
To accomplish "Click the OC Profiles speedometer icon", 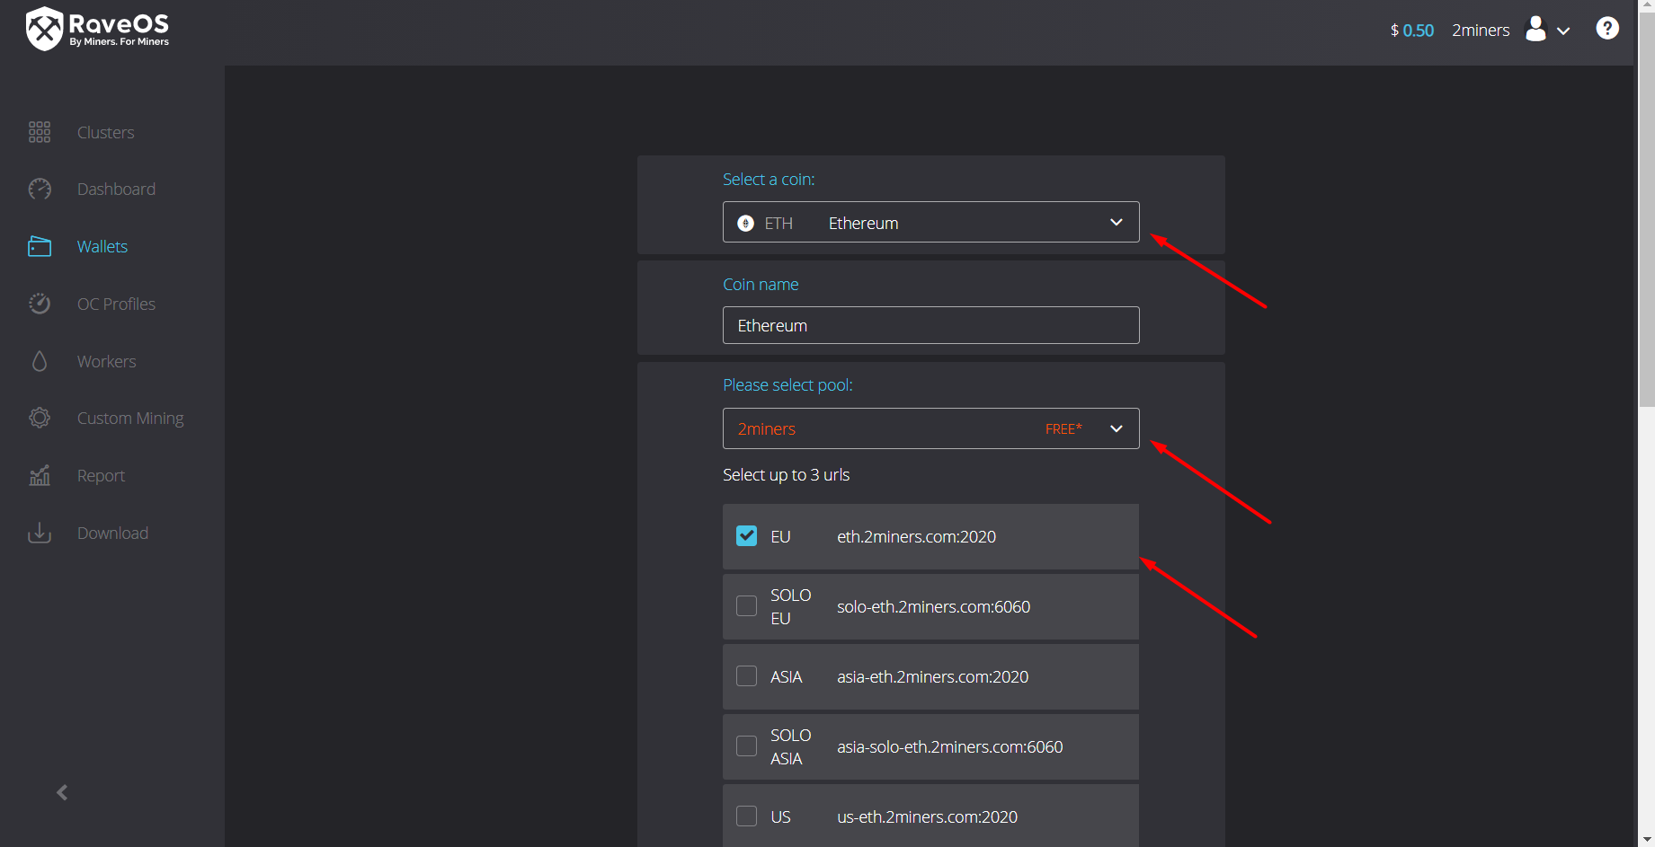I will pyautogui.click(x=40, y=304).
